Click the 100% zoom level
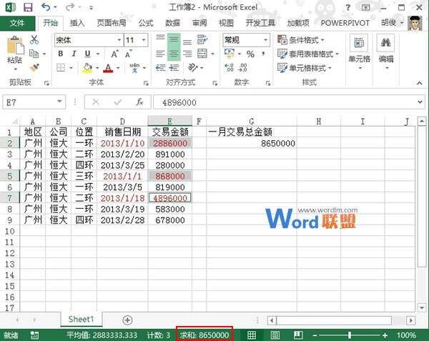429x341 pixels. 406,335
